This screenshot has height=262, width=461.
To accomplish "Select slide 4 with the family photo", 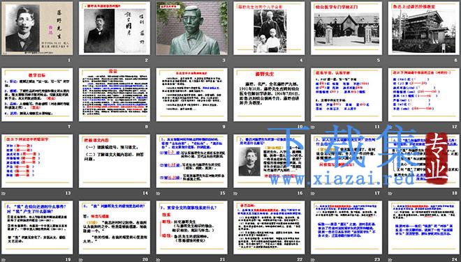I will pyautogui.click(x=269, y=28).
